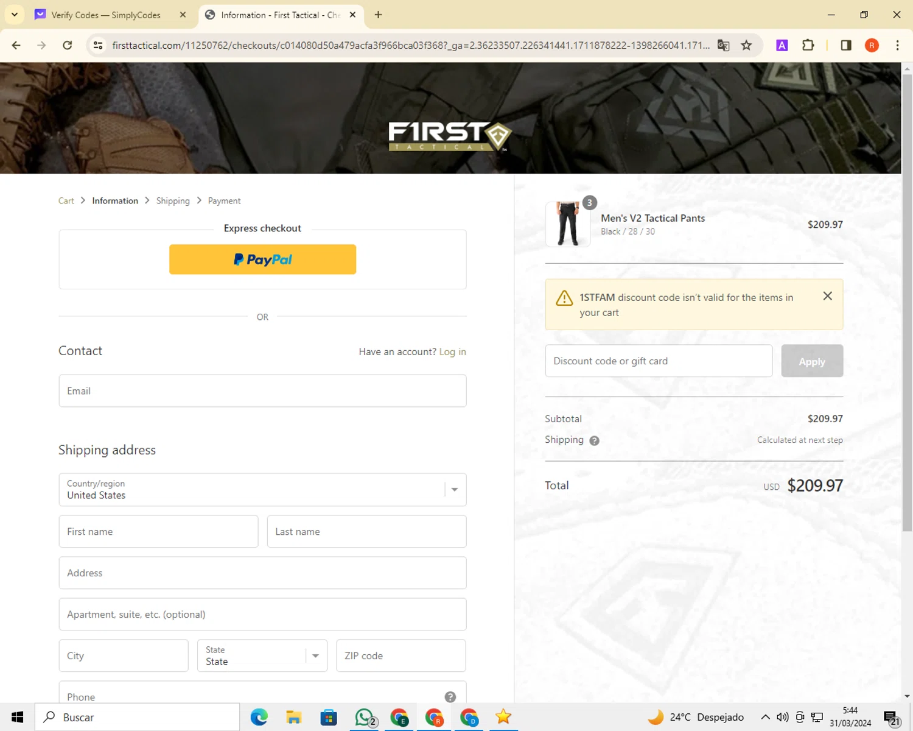
Task: Pay with PayPal express checkout
Action: 262,260
